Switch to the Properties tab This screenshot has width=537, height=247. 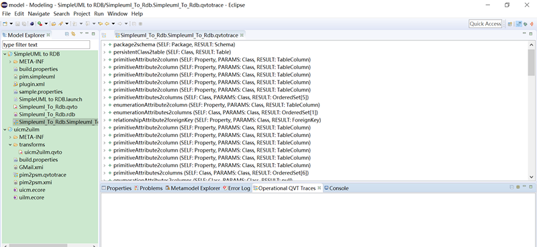(x=116, y=188)
